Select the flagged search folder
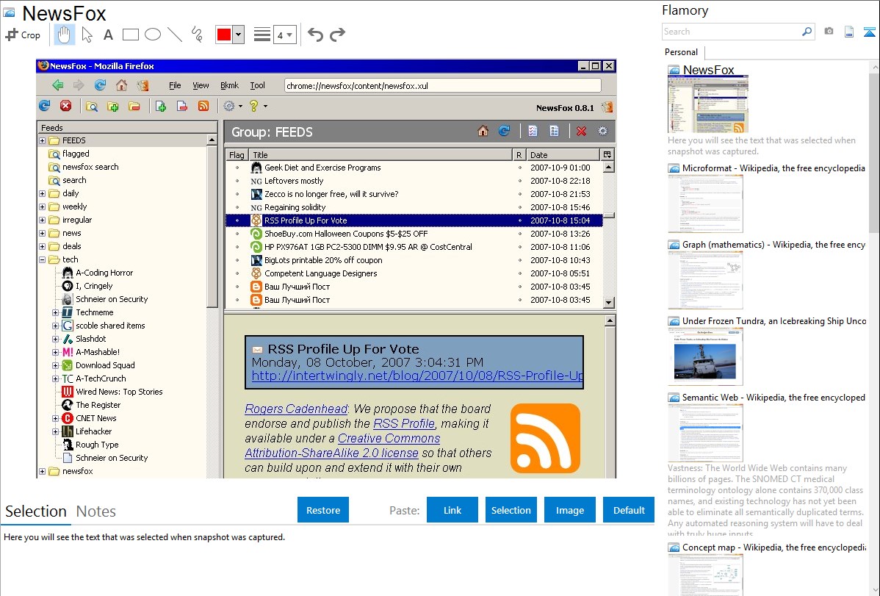 76,154
